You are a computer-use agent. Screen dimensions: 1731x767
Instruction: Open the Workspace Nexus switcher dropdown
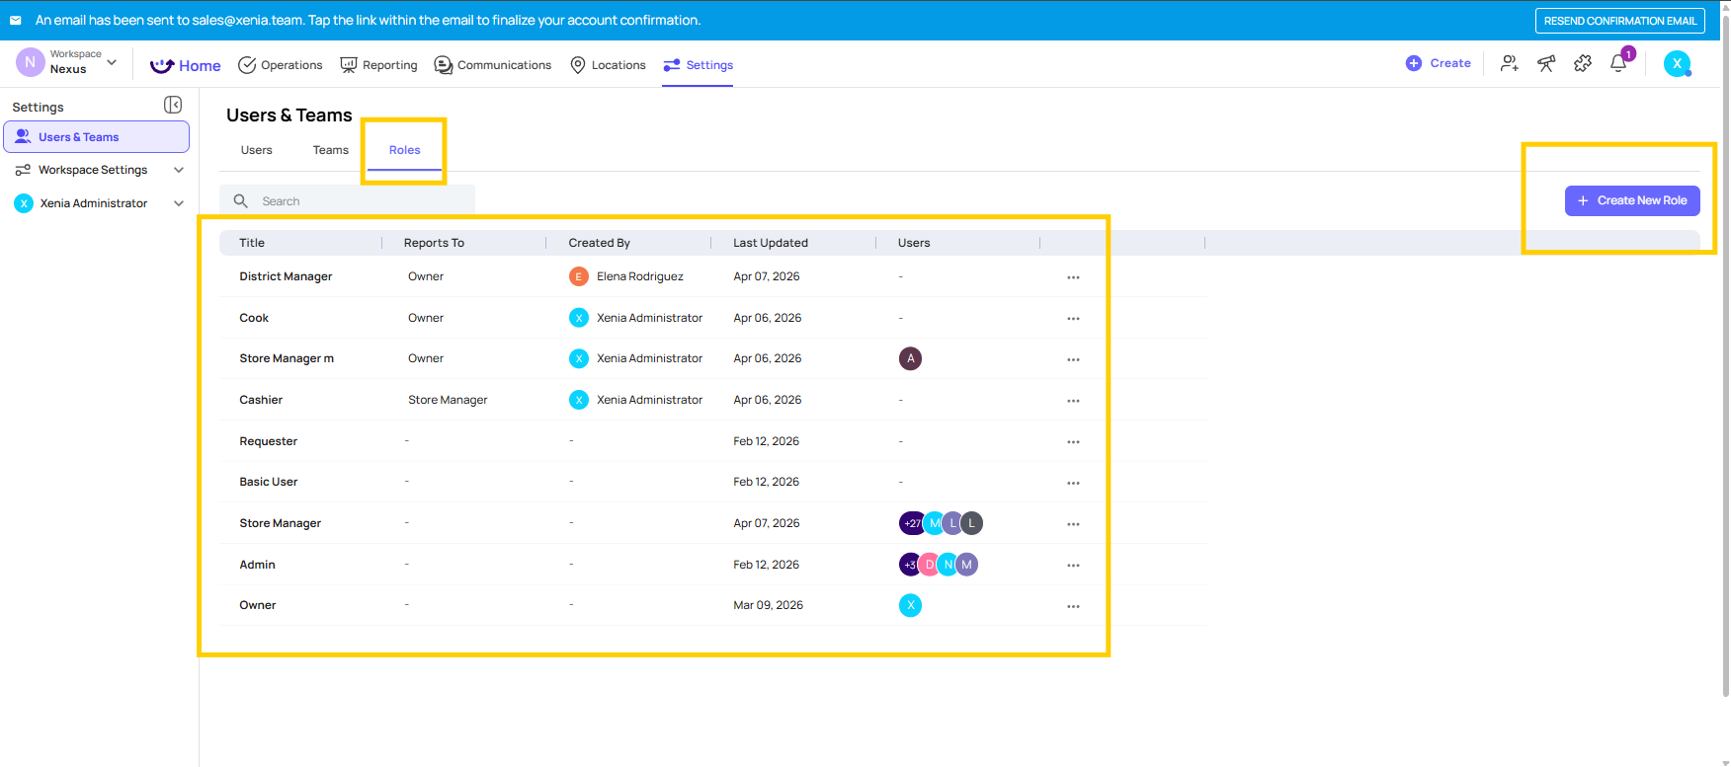coord(67,62)
